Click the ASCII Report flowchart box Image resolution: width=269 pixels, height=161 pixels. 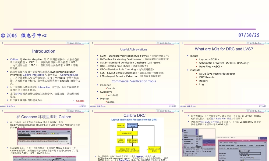coord(121,141)
